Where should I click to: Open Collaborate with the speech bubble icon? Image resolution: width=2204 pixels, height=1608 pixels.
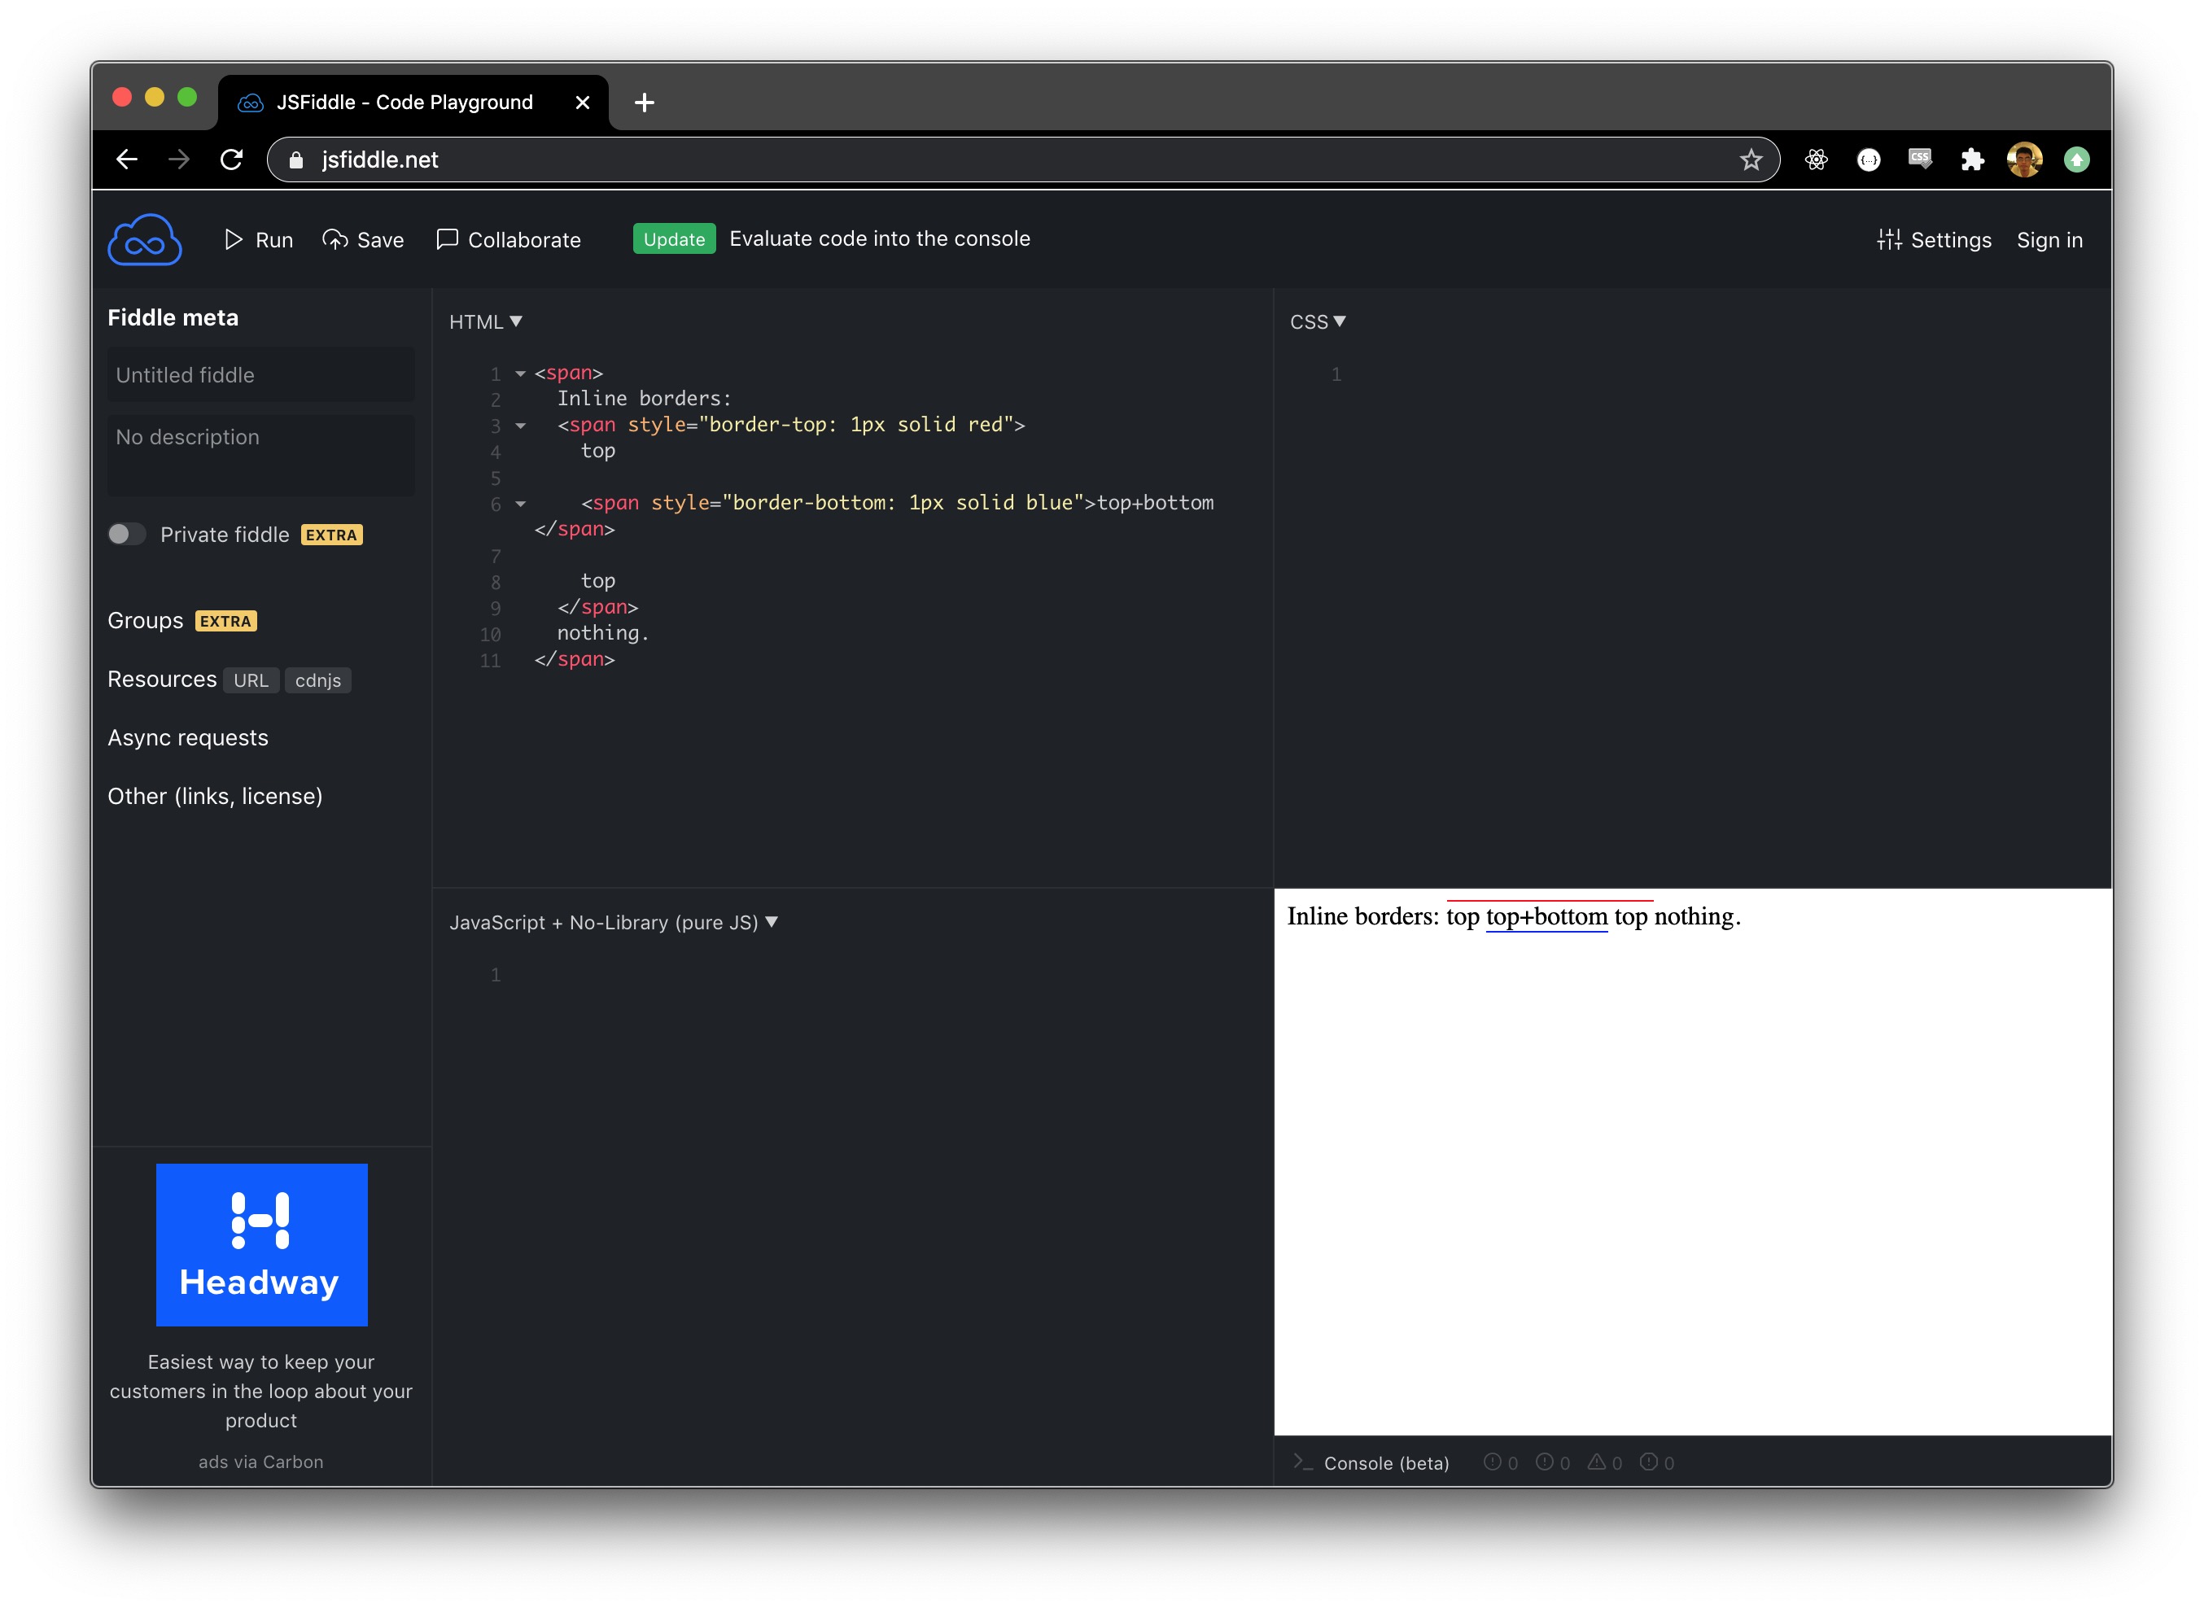tap(448, 239)
